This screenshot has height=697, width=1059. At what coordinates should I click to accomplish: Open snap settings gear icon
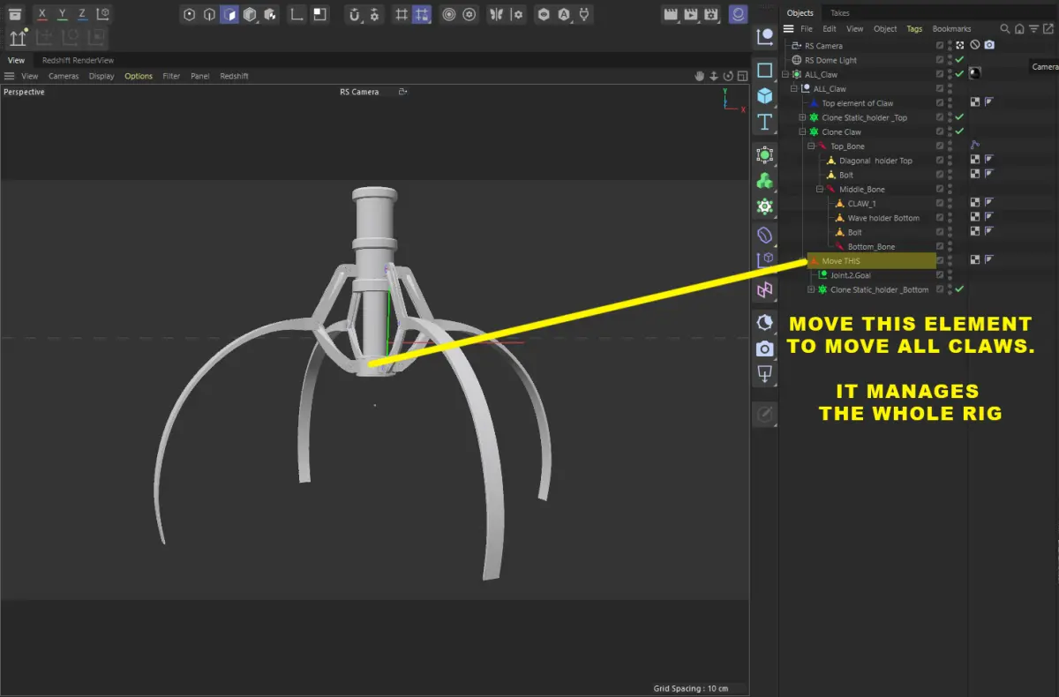[x=375, y=14]
